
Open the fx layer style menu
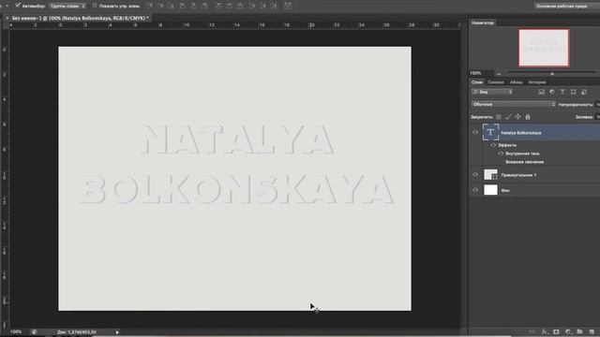[544, 331]
